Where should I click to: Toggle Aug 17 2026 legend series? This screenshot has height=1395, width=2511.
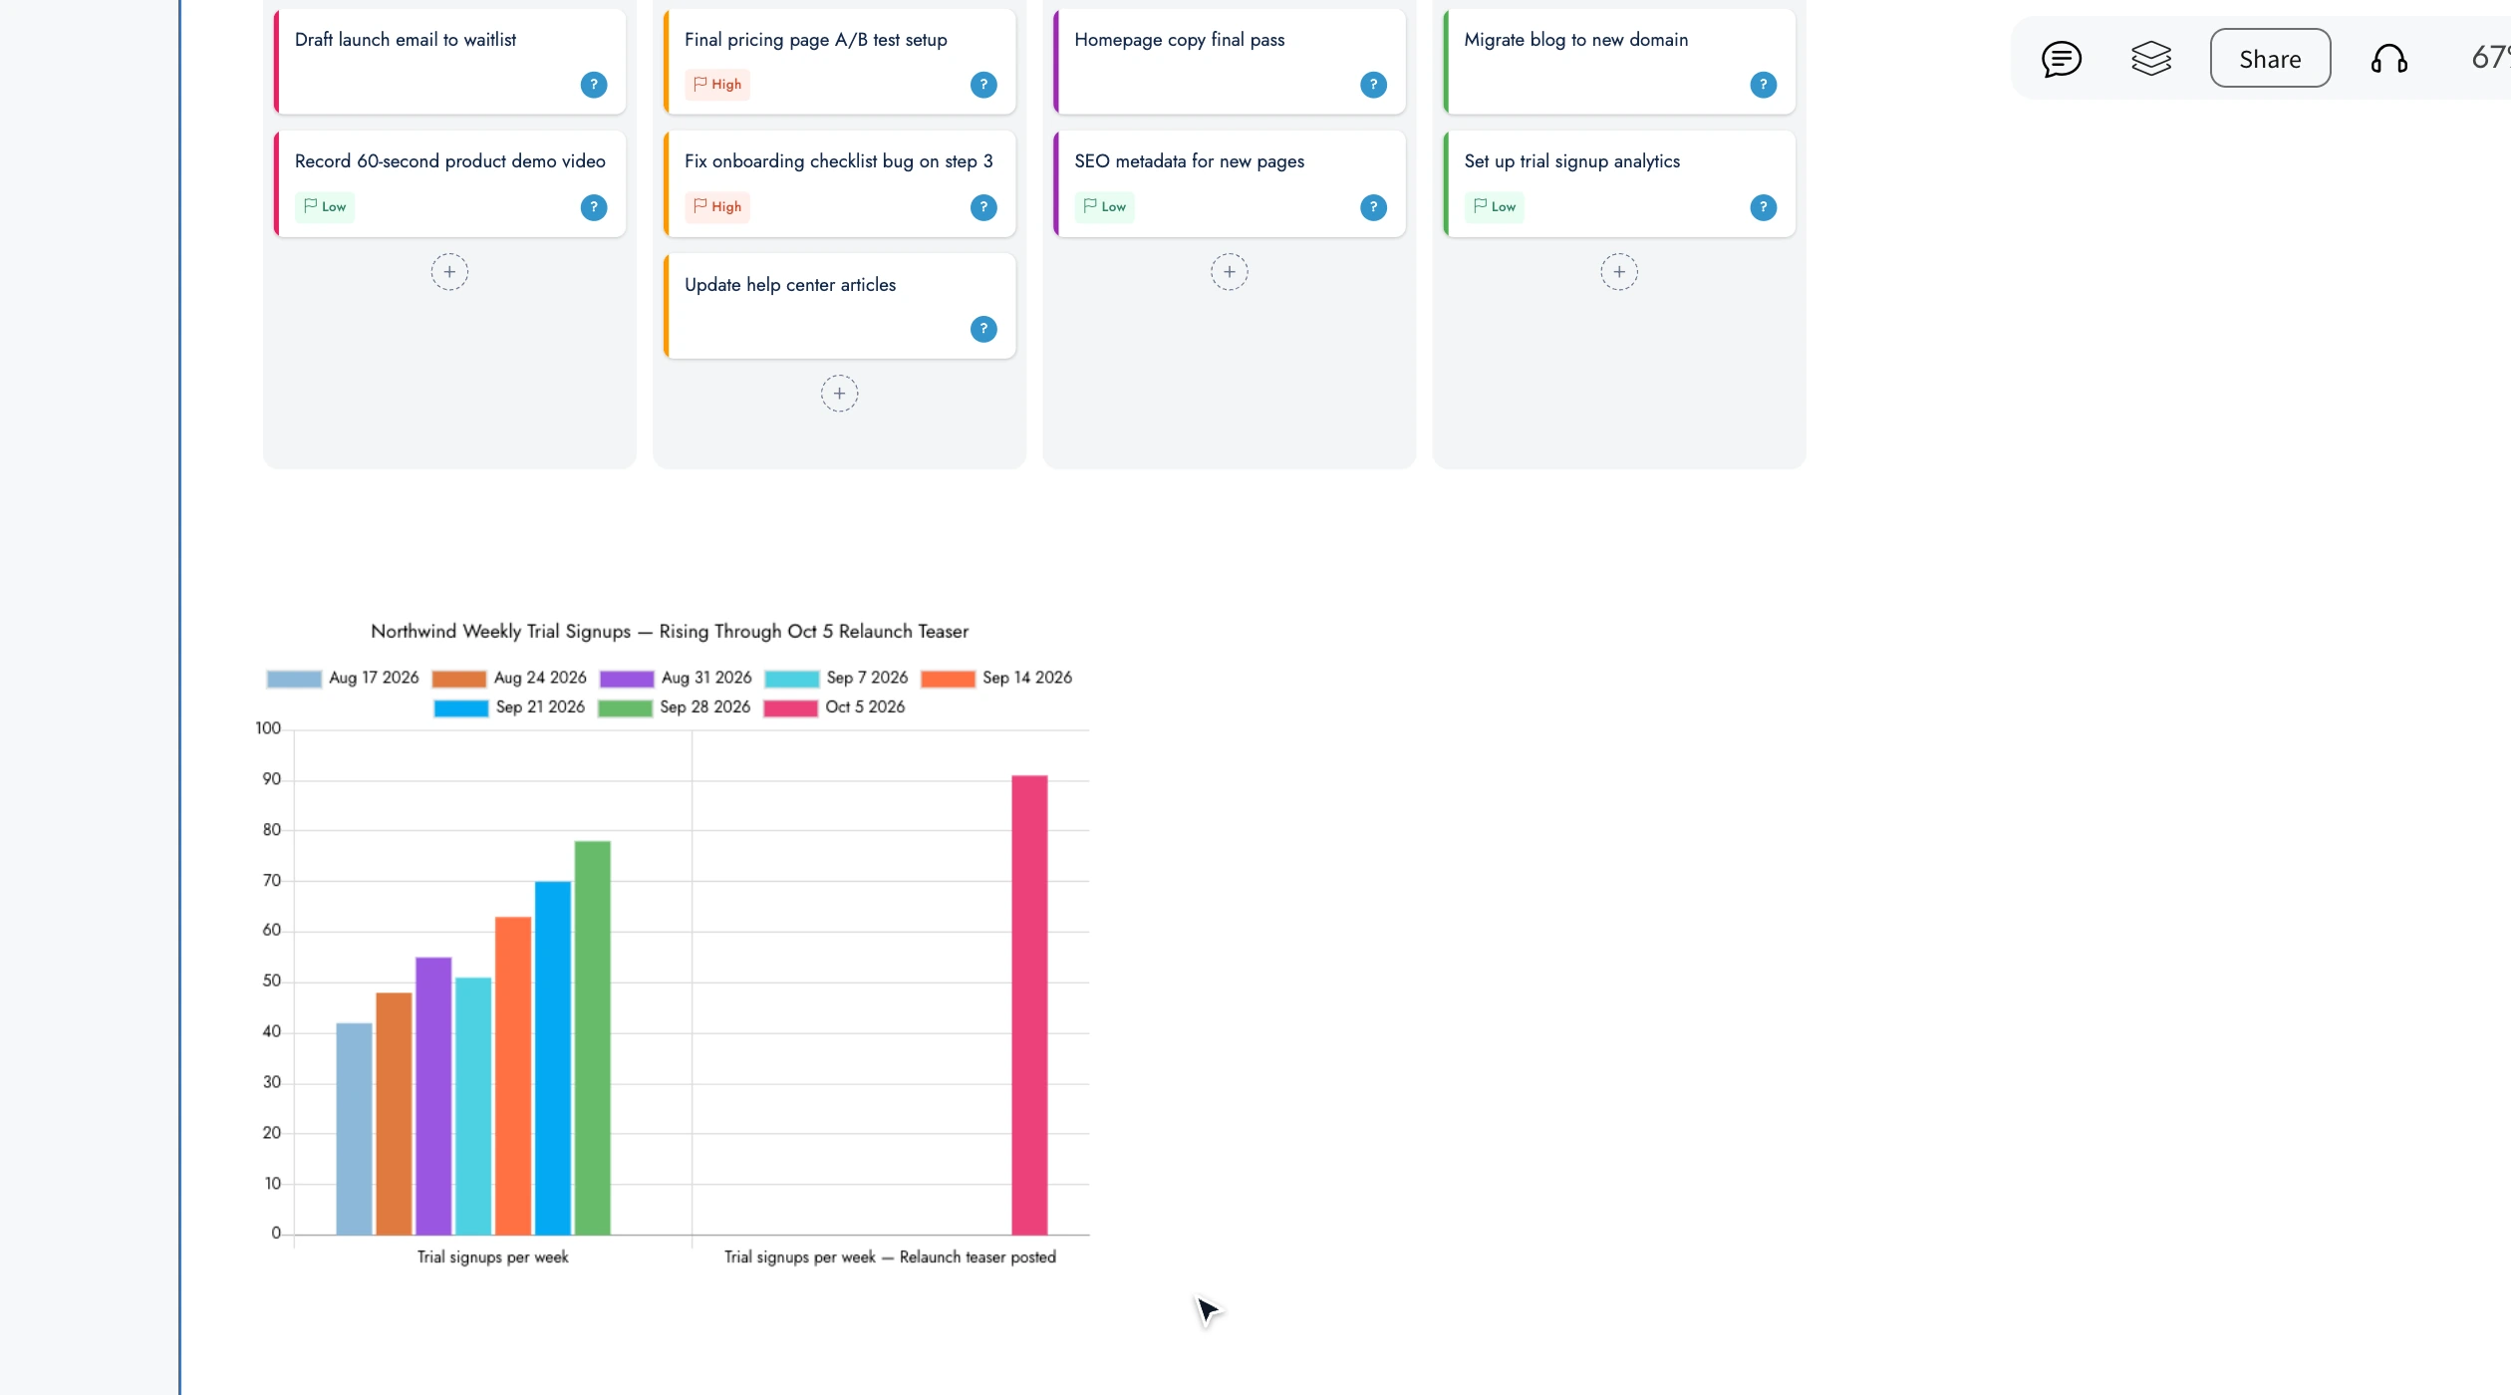pos(343,679)
